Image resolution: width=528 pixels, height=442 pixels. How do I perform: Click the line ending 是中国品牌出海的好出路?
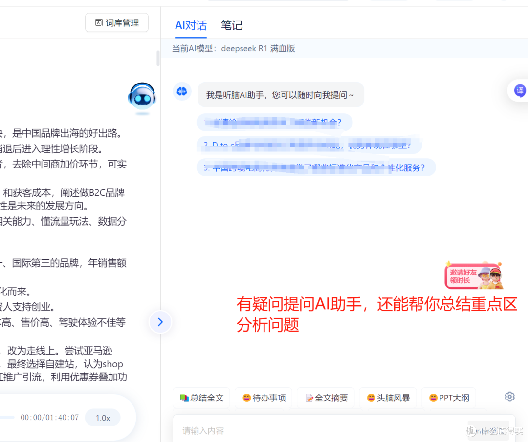(x=61, y=133)
